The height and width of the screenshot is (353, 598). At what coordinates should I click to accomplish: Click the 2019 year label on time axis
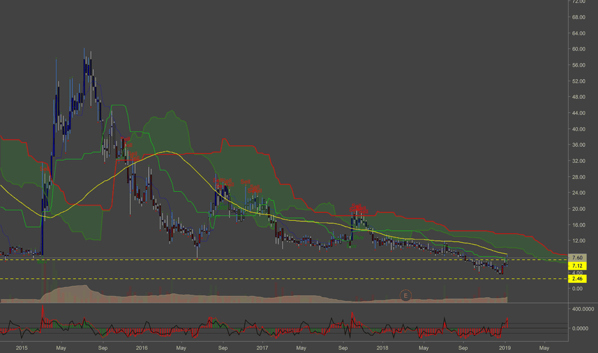(x=504, y=348)
